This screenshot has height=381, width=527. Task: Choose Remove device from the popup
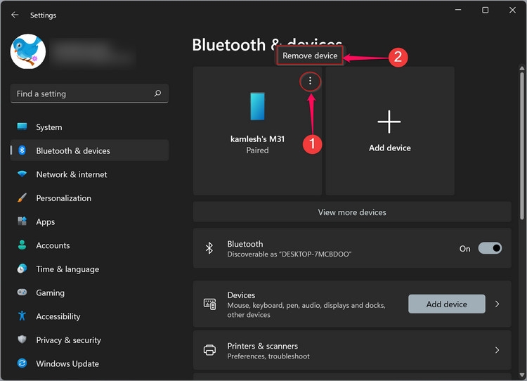pos(310,56)
